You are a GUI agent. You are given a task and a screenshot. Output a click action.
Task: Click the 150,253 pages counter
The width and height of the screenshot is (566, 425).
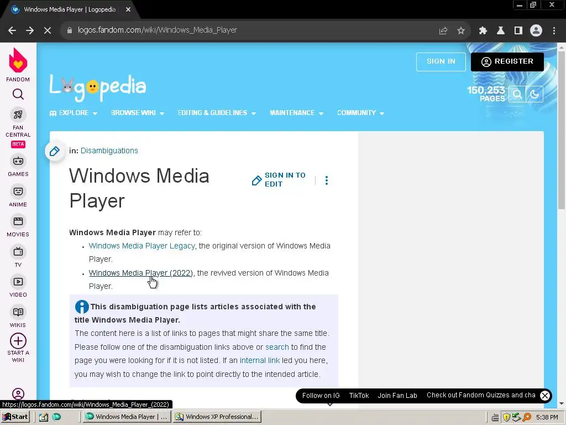click(486, 94)
